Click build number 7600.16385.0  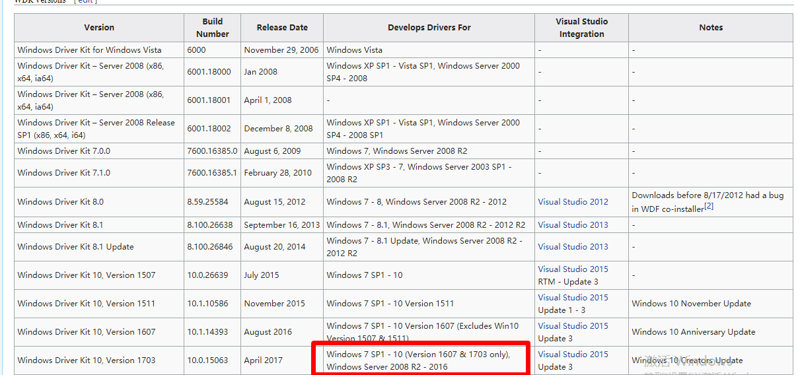click(212, 151)
